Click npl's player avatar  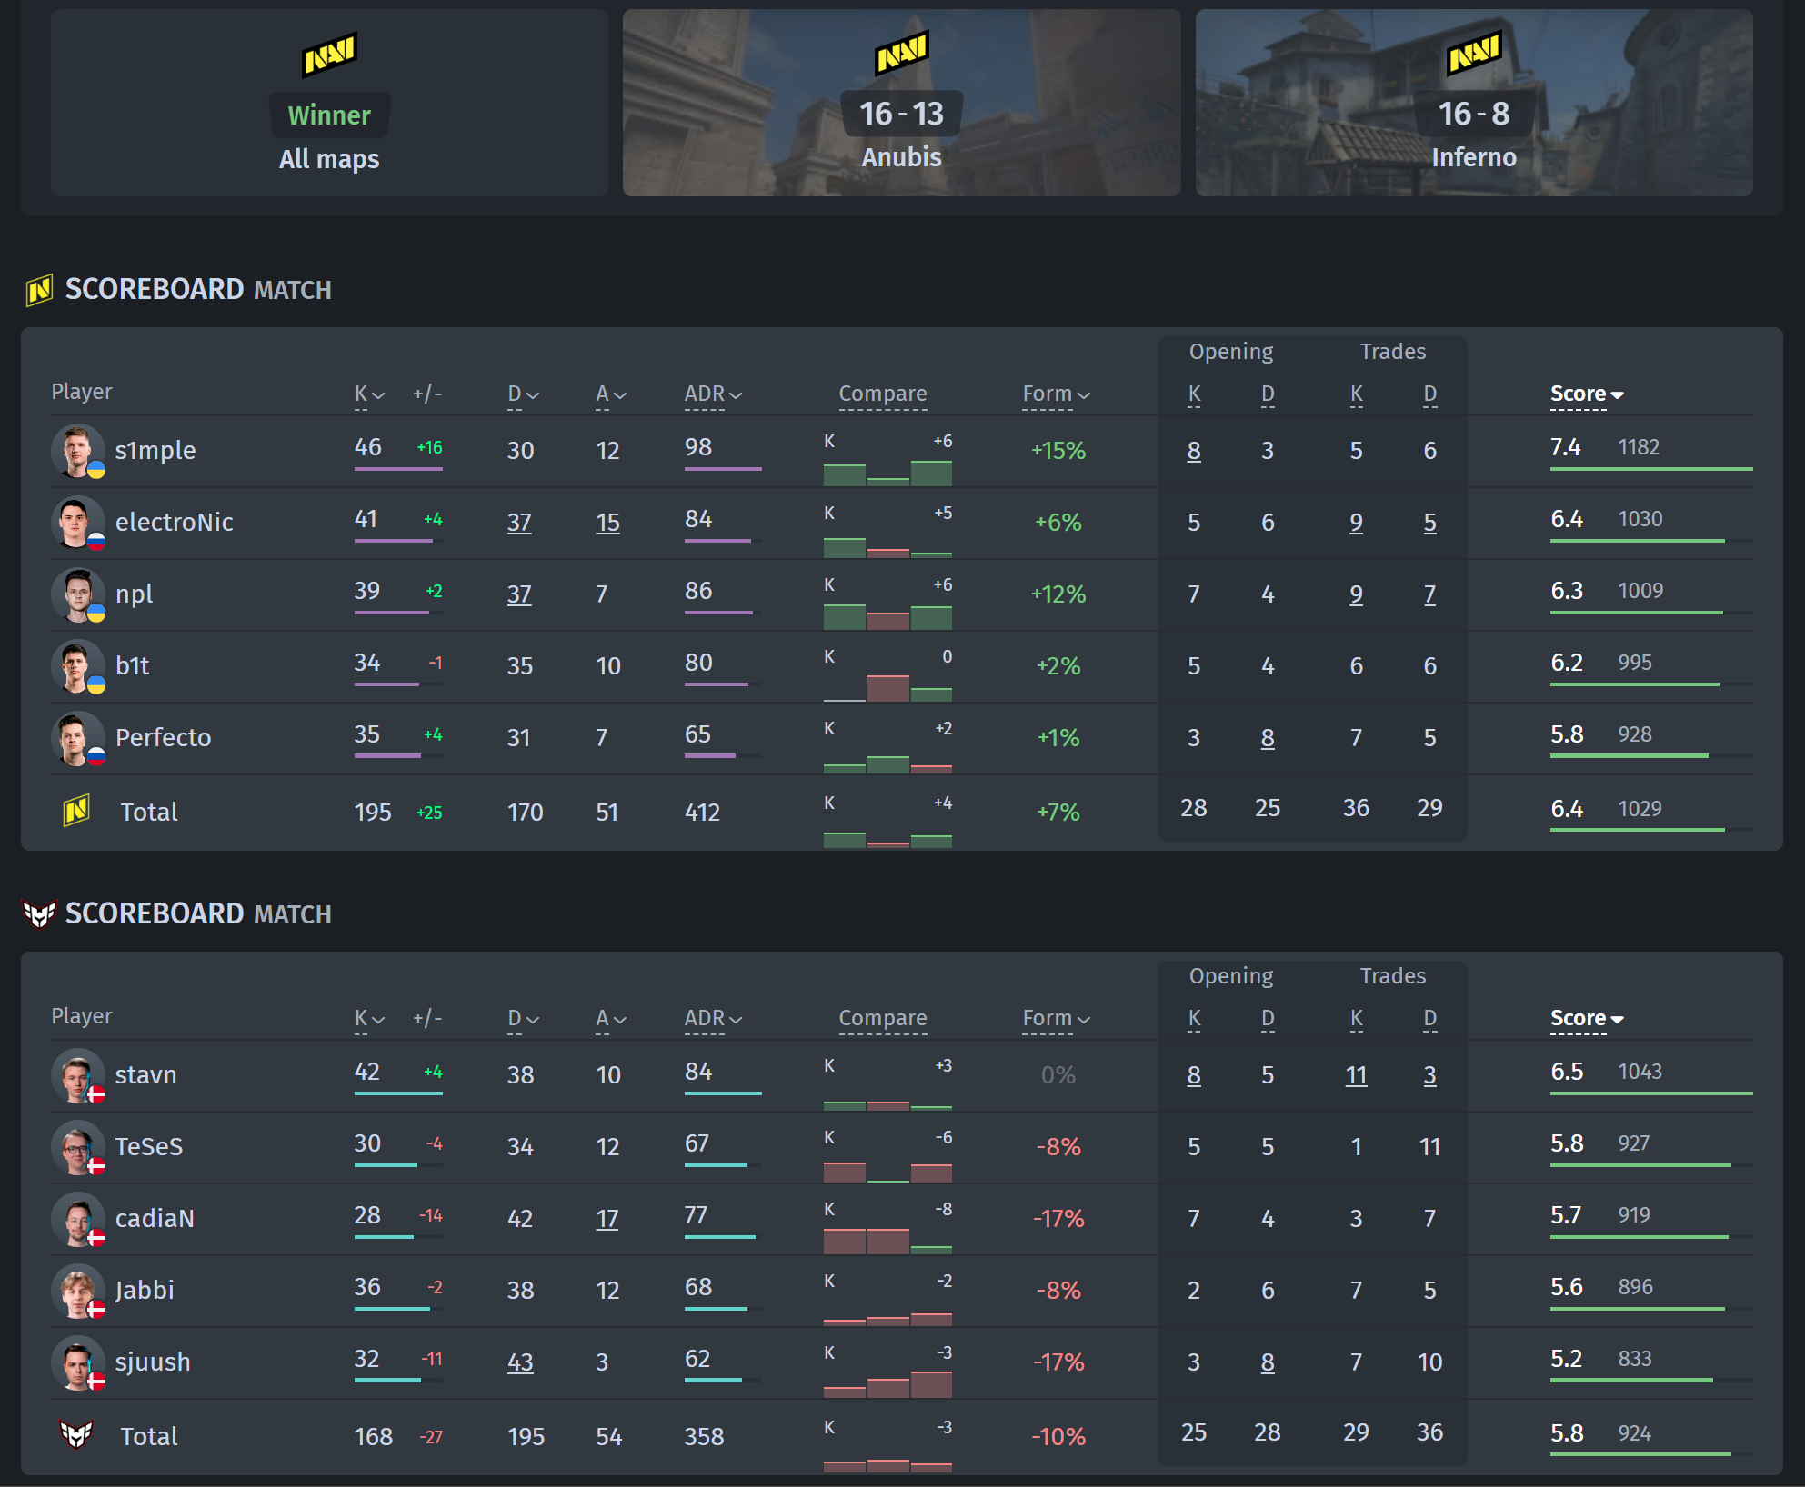click(77, 594)
